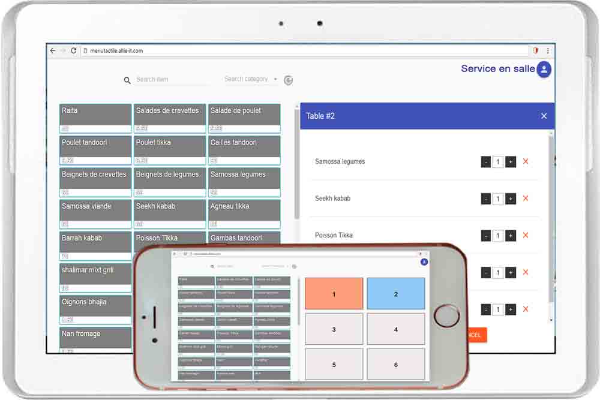
Task: Remove Samossa legumes with red X
Action: pyautogui.click(x=526, y=162)
